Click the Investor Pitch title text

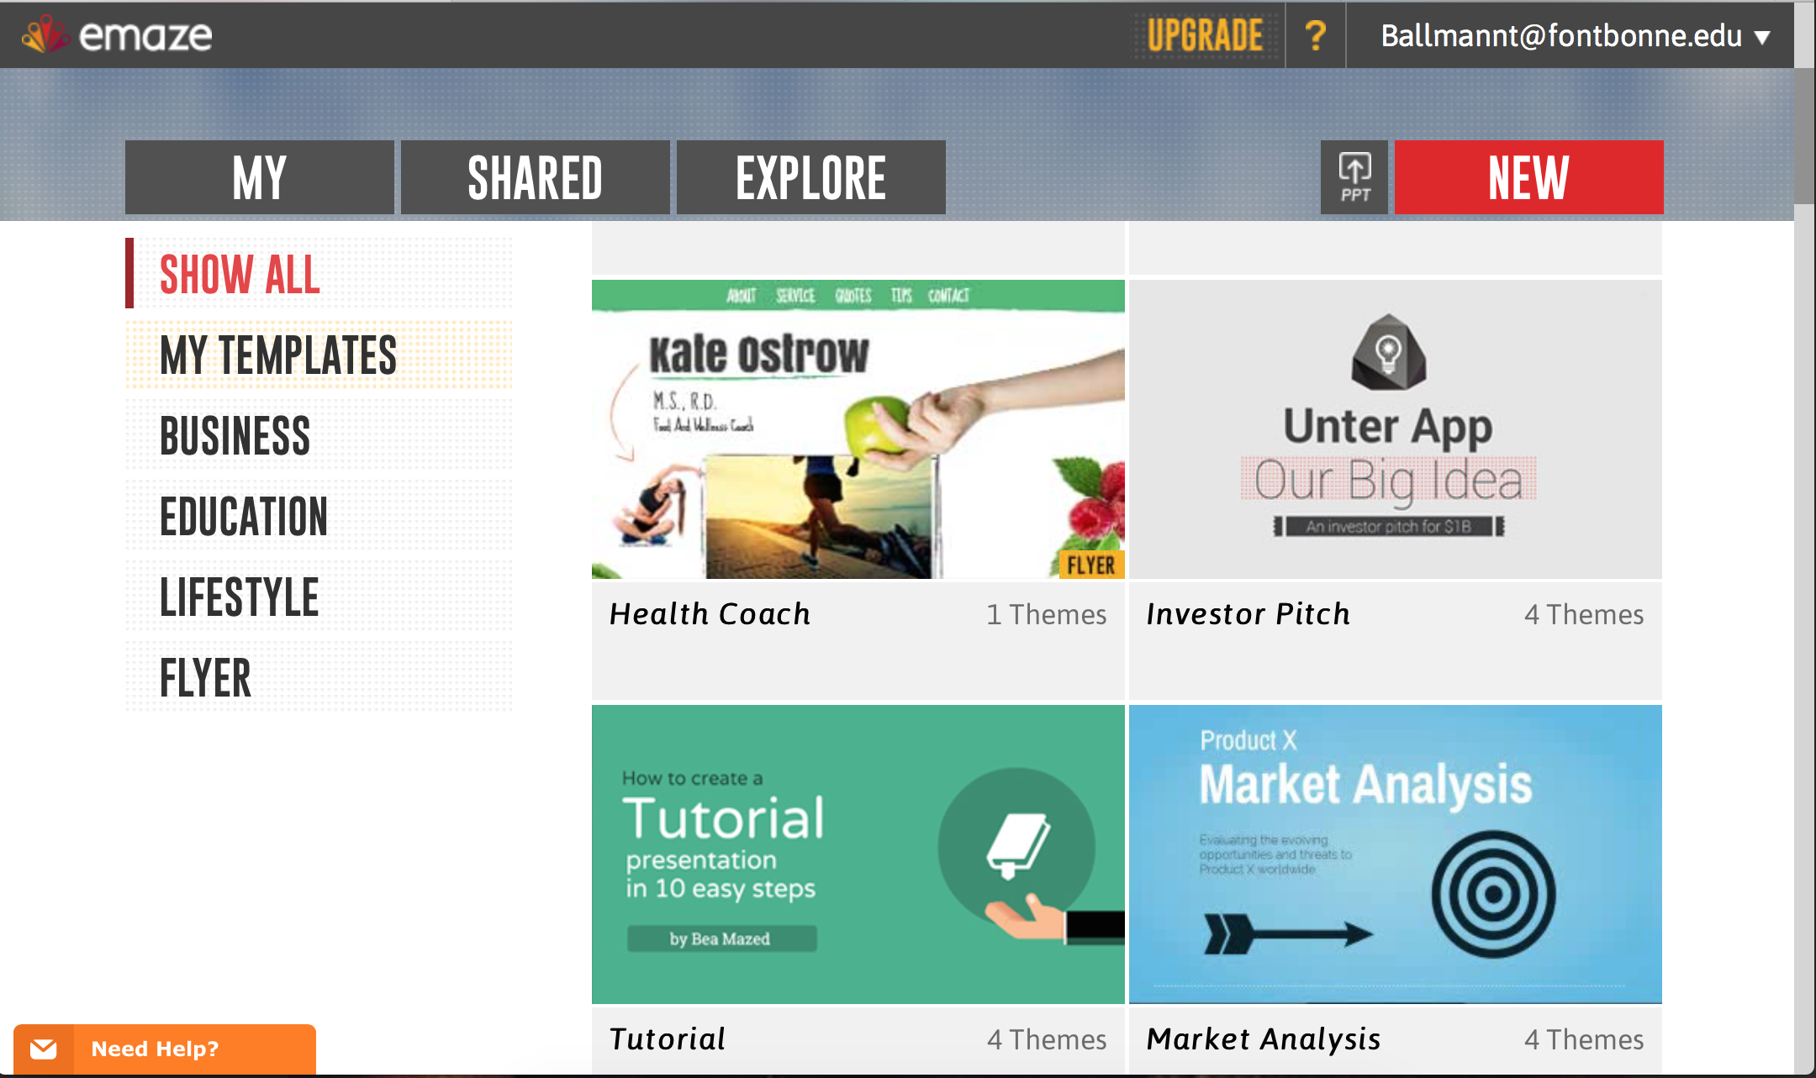click(x=1248, y=614)
